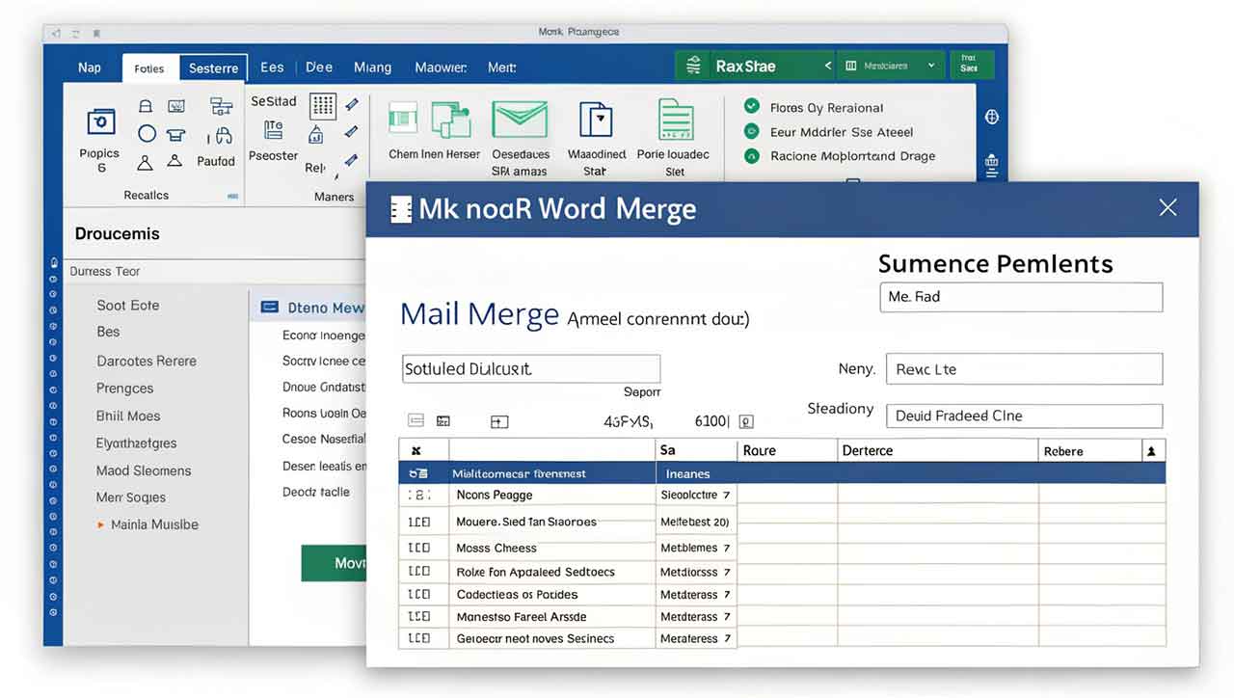Tick the checkbox in Manestso Fareel Arssde row
The height and width of the screenshot is (698, 1234).
click(418, 616)
